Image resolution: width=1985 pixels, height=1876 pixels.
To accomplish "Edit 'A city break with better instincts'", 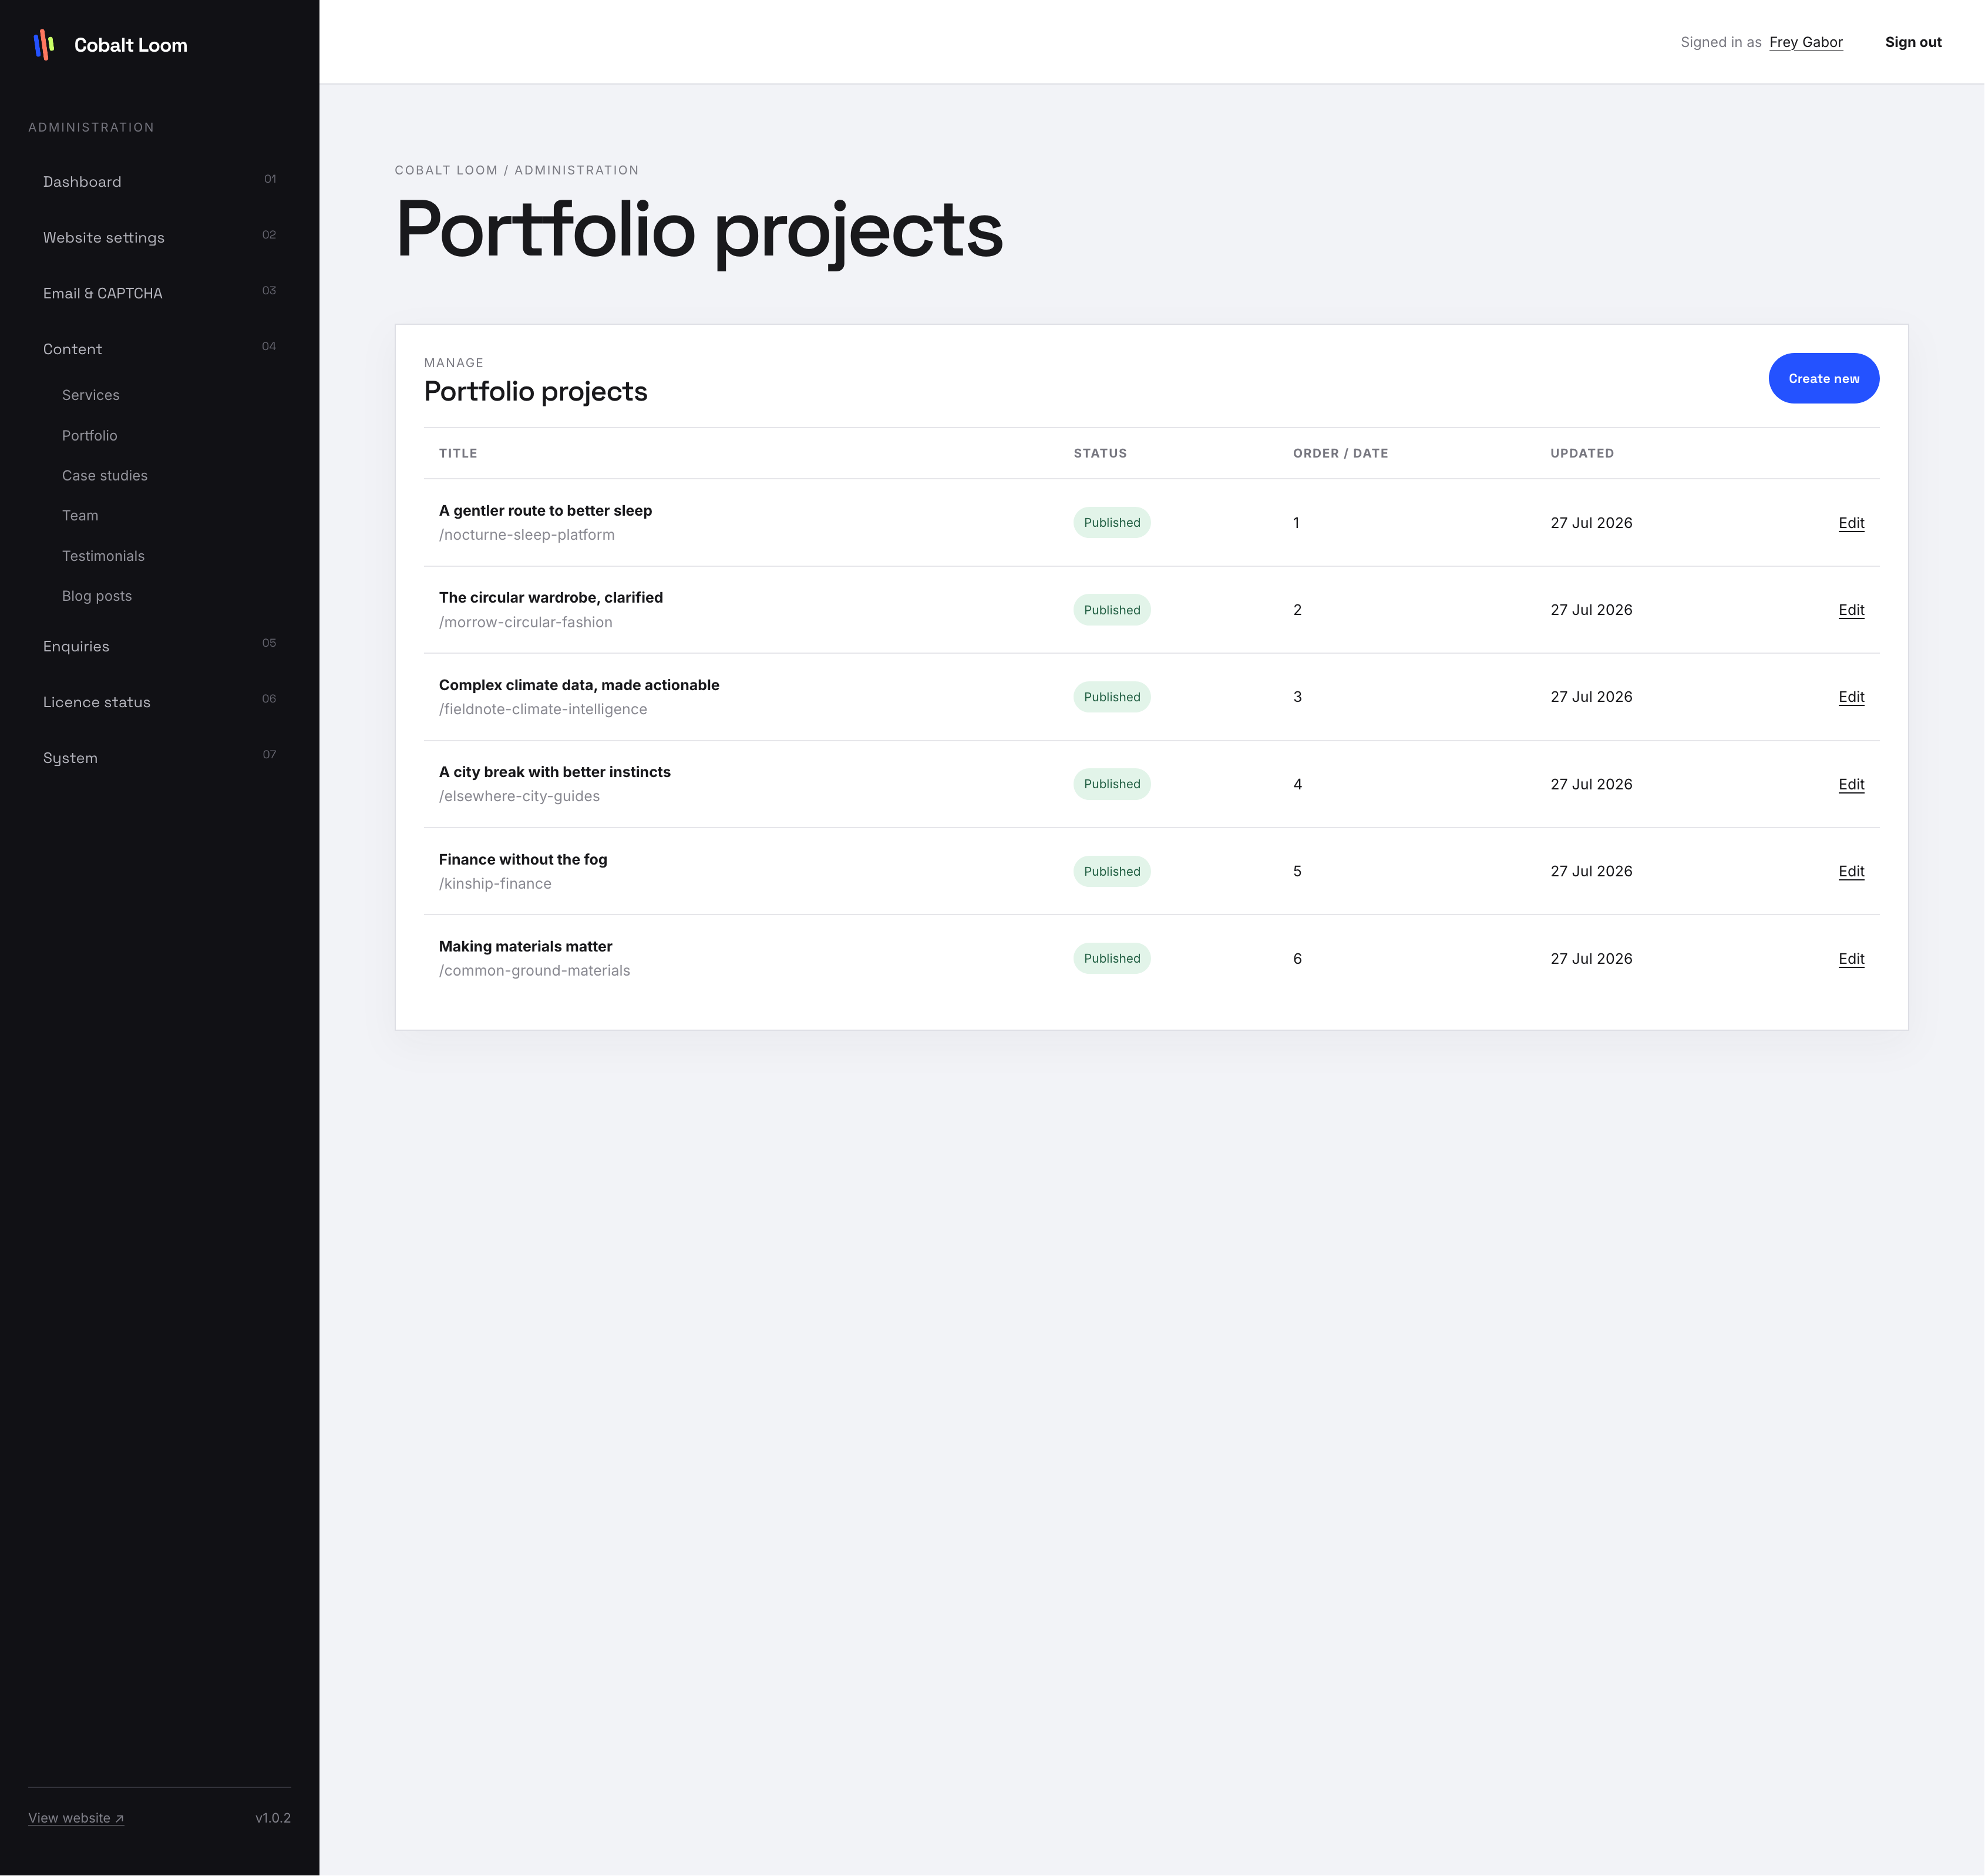I will point(1851,784).
